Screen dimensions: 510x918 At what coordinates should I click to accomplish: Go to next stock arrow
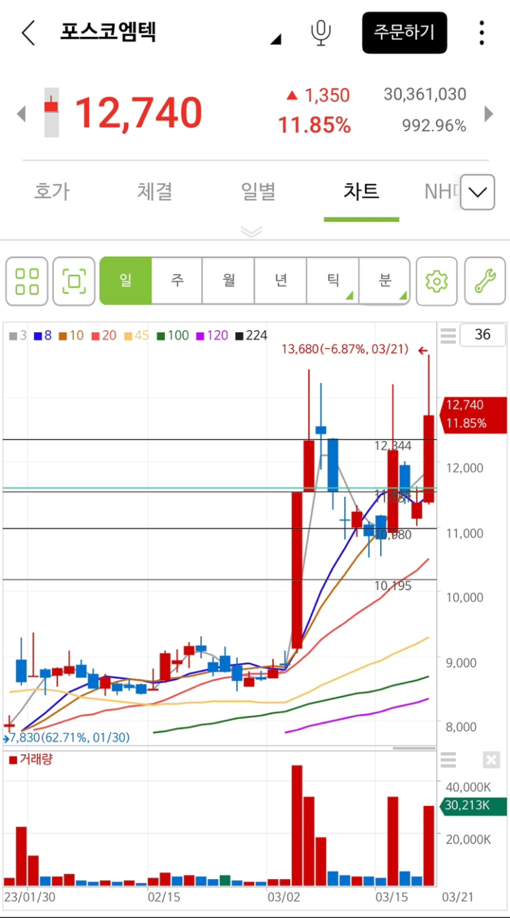click(x=489, y=114)
